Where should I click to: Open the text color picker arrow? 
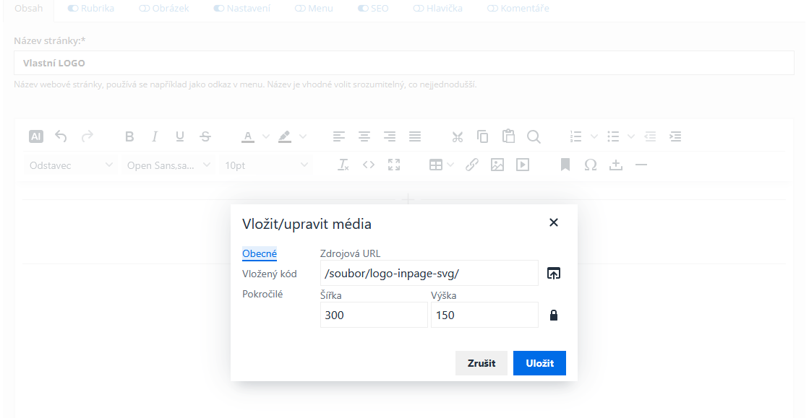(265, 136)
